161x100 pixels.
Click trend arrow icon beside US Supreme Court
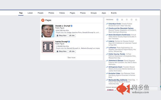point(107,67)
